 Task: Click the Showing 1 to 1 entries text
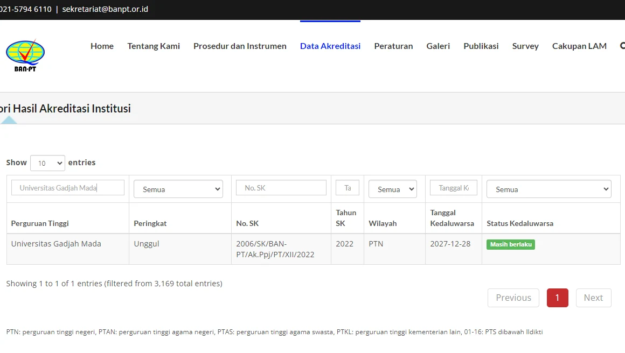tap(114, 284)
